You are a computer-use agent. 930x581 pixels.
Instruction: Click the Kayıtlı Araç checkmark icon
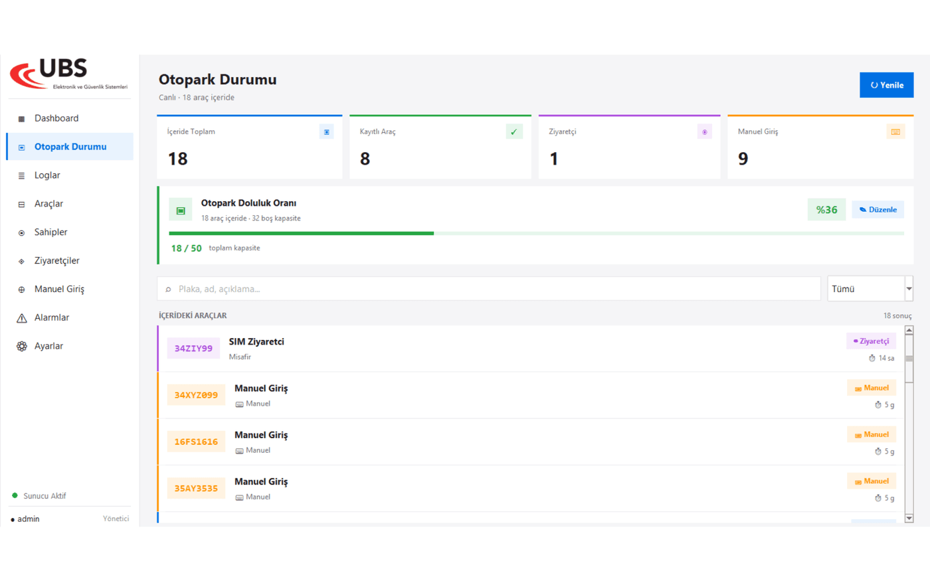tap(514, 132)
